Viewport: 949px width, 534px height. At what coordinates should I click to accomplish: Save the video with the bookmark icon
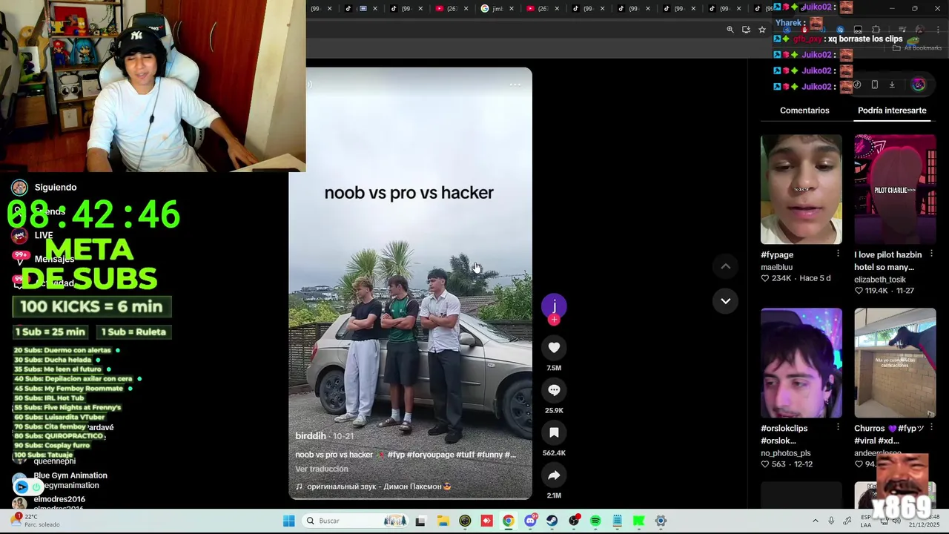point(554,432)
